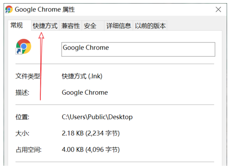The image size is (232, 168).
Task: Click the Google Chrome 属性 title text
Action: [45, 9]
